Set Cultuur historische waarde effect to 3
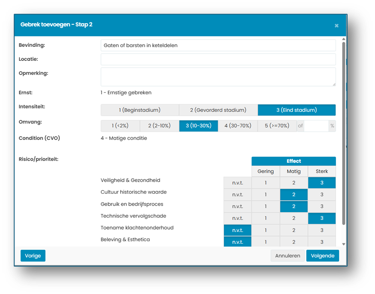The width and height of the screenshot is (375, 294). [322, 195]
